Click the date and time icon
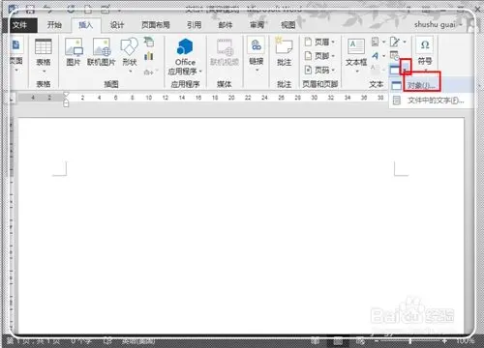Viewport: 484px width, 348px height. tap(395, 55)
